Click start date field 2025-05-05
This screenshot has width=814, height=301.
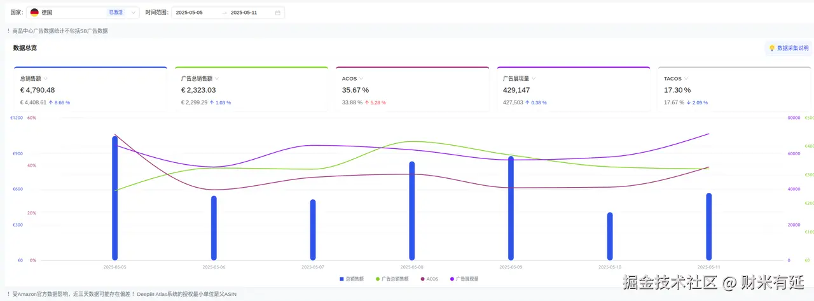189,13
